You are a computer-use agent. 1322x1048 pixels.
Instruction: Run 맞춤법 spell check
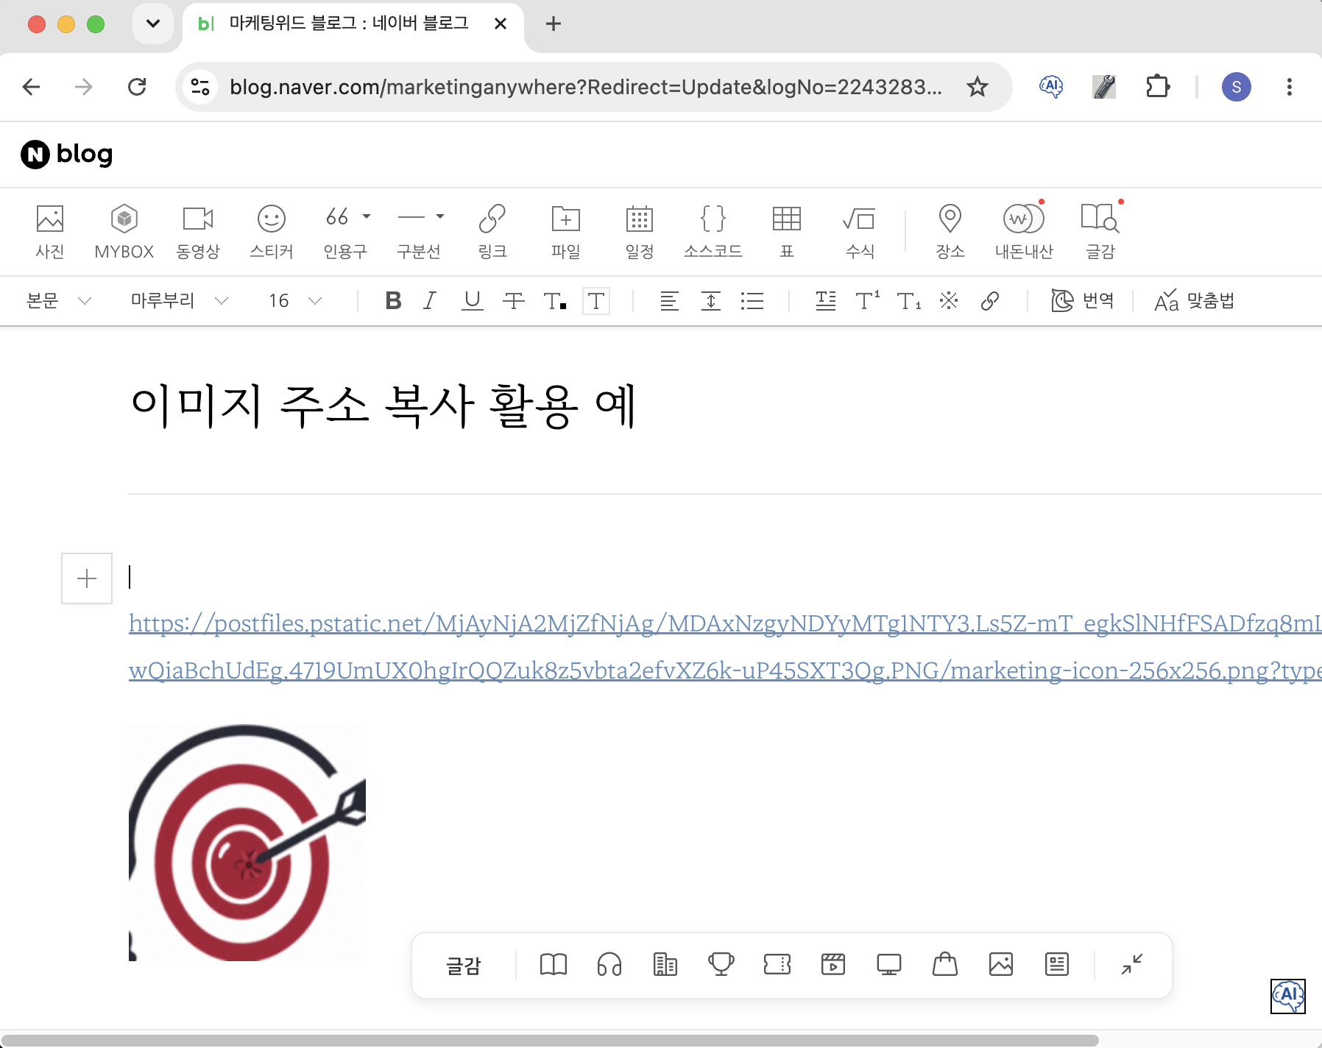(1194, 300)
